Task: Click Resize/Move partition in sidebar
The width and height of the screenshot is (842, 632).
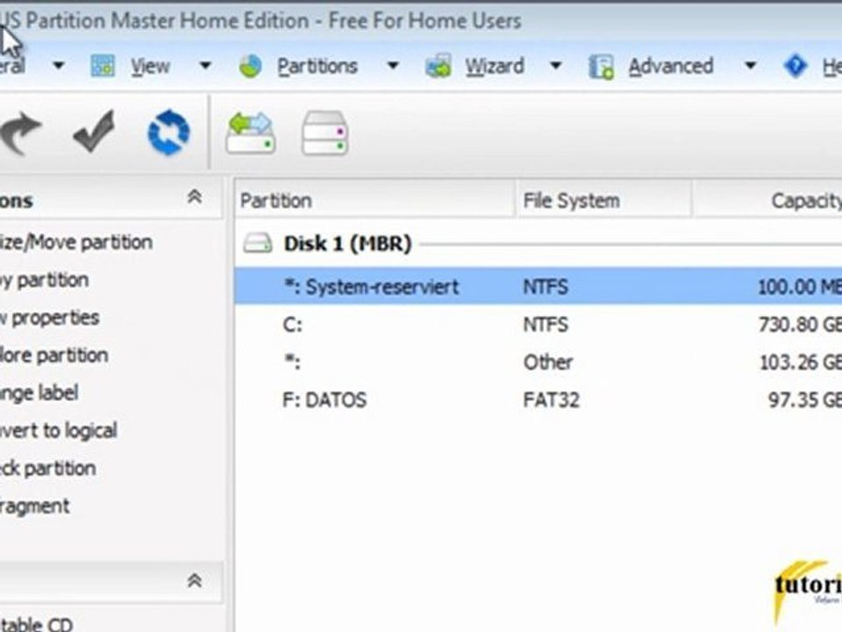Action: pos(75,242)
